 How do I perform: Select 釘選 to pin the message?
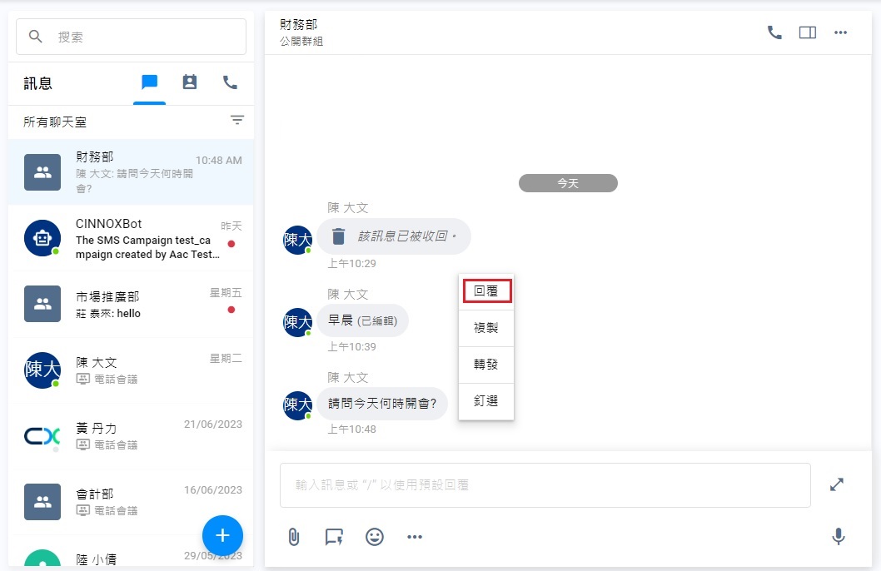486,400
